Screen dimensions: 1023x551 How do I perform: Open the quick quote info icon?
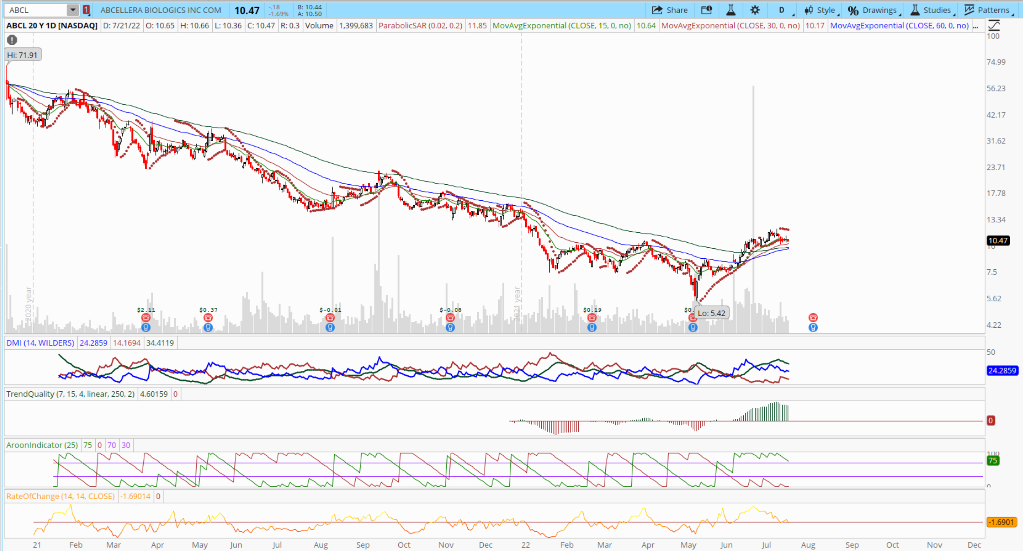pyautogui.click(x=706, y=10)
